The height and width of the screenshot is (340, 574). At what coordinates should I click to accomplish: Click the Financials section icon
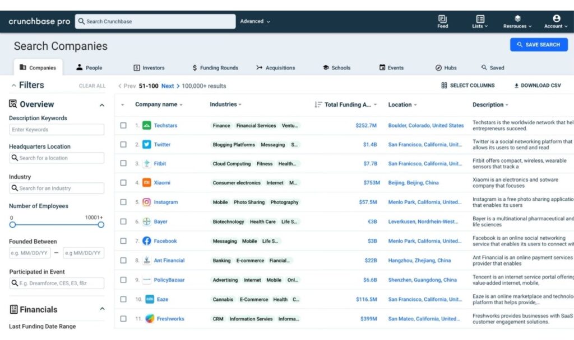pyautogui.click(x=13, y=309)
